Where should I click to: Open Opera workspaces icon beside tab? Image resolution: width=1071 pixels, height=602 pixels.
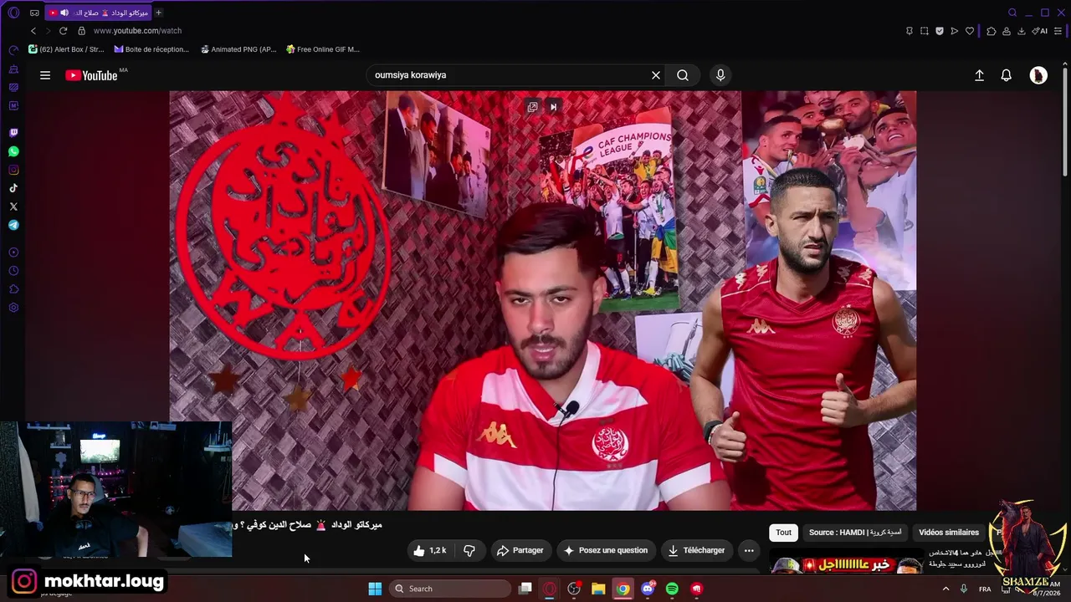point(34,13)
